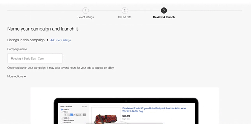Open the 50 miles dropdown in preview

pos(68,115)
